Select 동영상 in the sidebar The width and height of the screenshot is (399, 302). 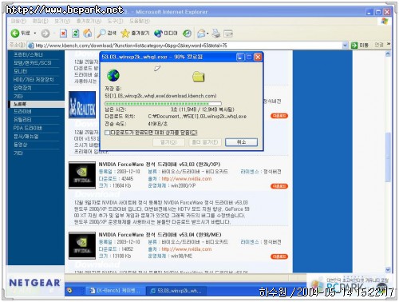(20, 145)
